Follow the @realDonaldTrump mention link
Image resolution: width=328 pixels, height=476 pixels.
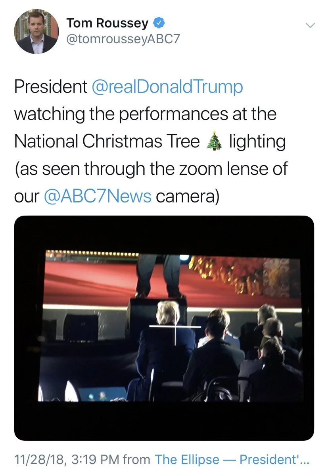pos(167,87)
